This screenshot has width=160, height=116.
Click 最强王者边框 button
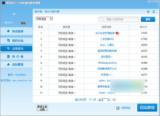click(42, 108)
